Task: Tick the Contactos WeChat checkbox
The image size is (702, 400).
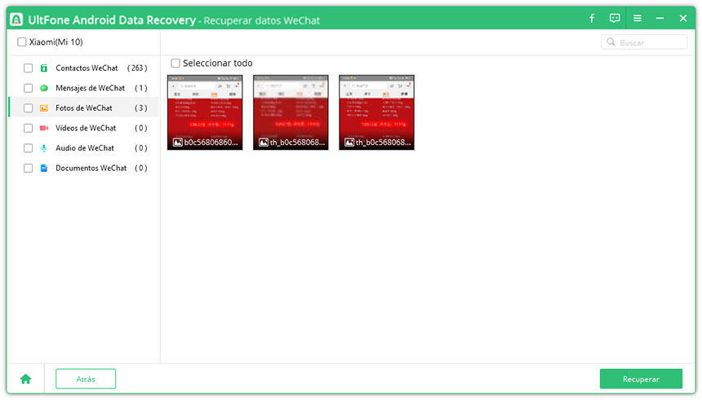Action: coord(29,68)
